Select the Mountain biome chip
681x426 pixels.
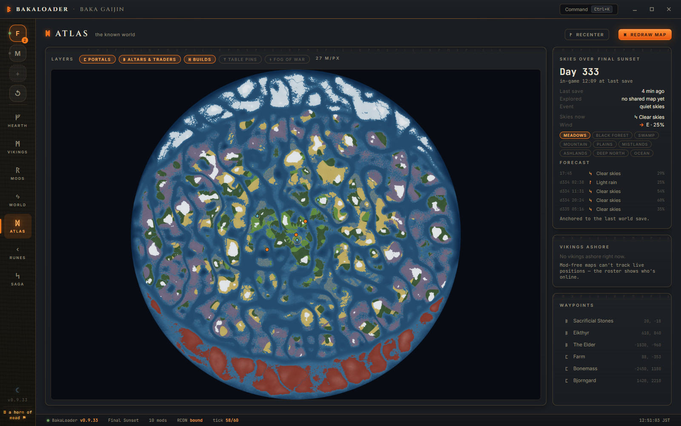[x=575, y=144]
